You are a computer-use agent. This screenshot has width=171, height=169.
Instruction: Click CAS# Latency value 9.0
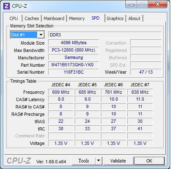pyautogui.click(x=87, y=99)
